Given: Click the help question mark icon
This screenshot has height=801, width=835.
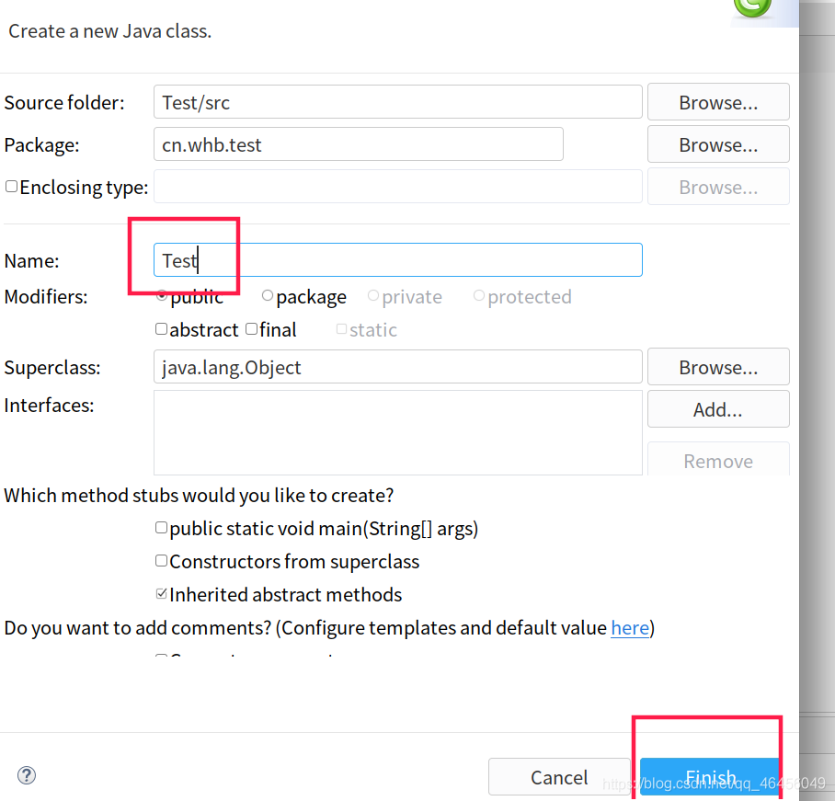Looking at the screenshot, I should point(26,775).
